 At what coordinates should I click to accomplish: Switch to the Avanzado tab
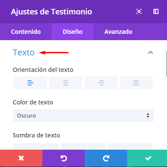[118, 32]
